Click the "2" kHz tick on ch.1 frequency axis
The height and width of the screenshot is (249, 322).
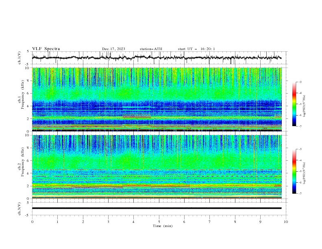pos(28,118)
